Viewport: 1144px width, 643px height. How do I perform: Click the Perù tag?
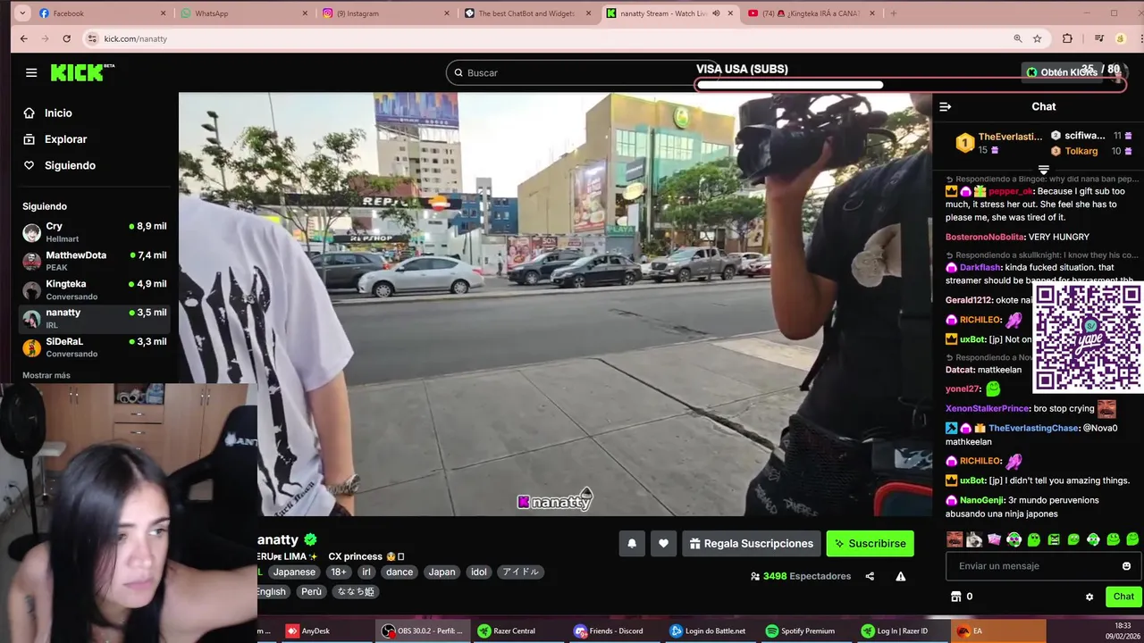coord(311,592)
